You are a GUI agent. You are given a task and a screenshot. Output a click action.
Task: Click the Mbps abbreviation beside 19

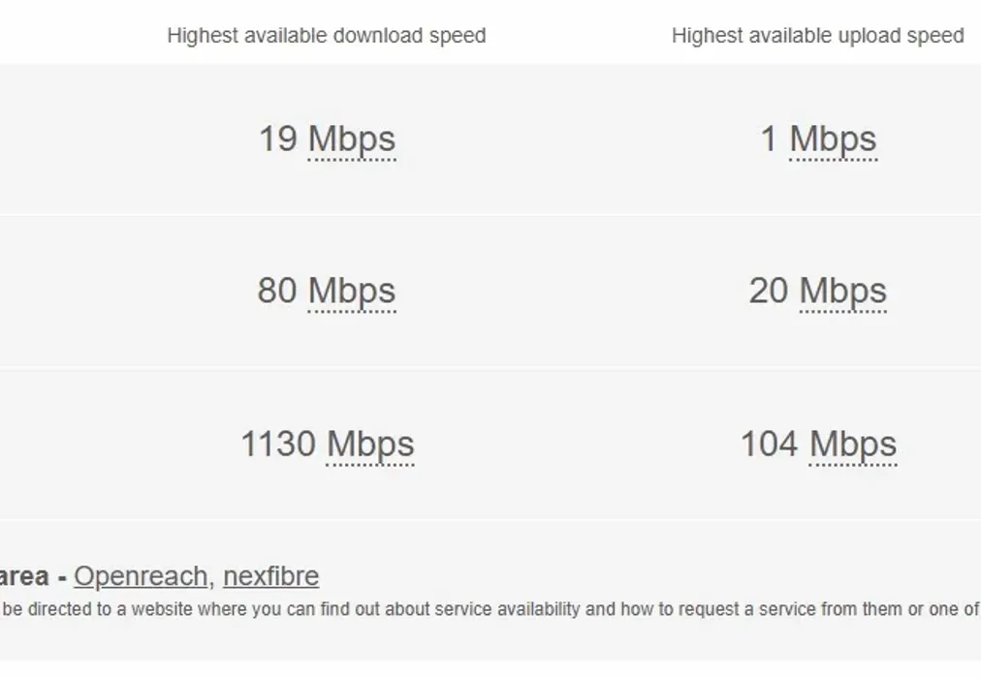click(x=352, y=139)
